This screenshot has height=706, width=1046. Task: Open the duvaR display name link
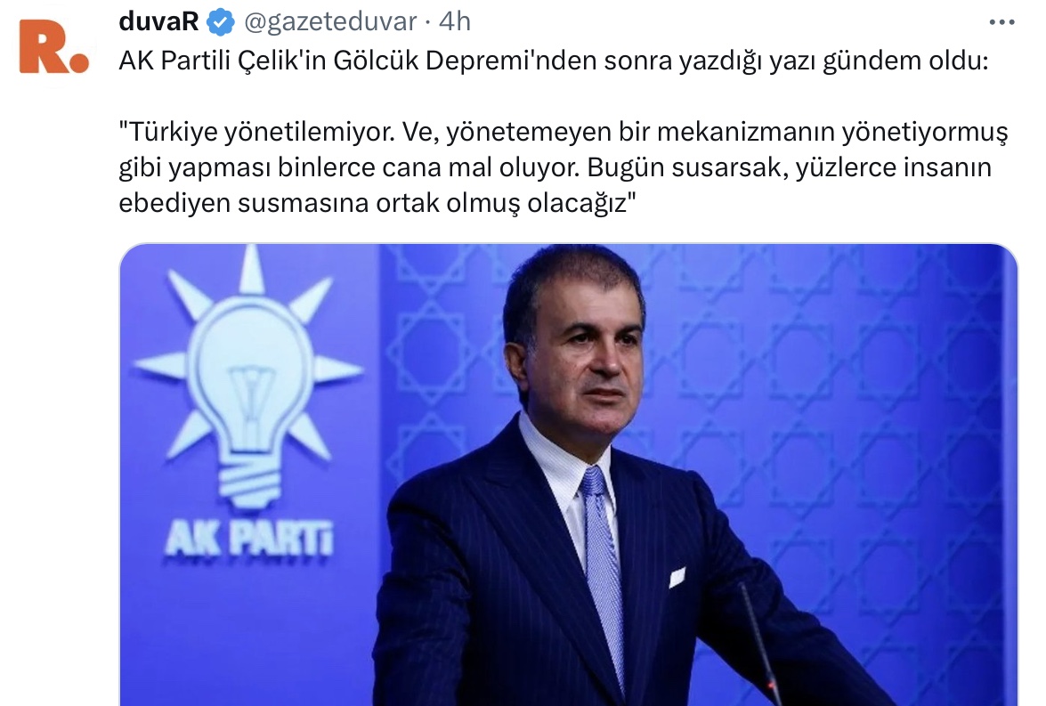coord(158,22)
